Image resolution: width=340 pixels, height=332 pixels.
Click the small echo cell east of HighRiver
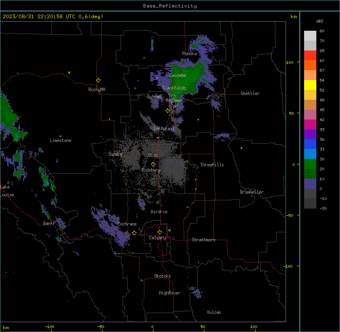tap(196, 292)
